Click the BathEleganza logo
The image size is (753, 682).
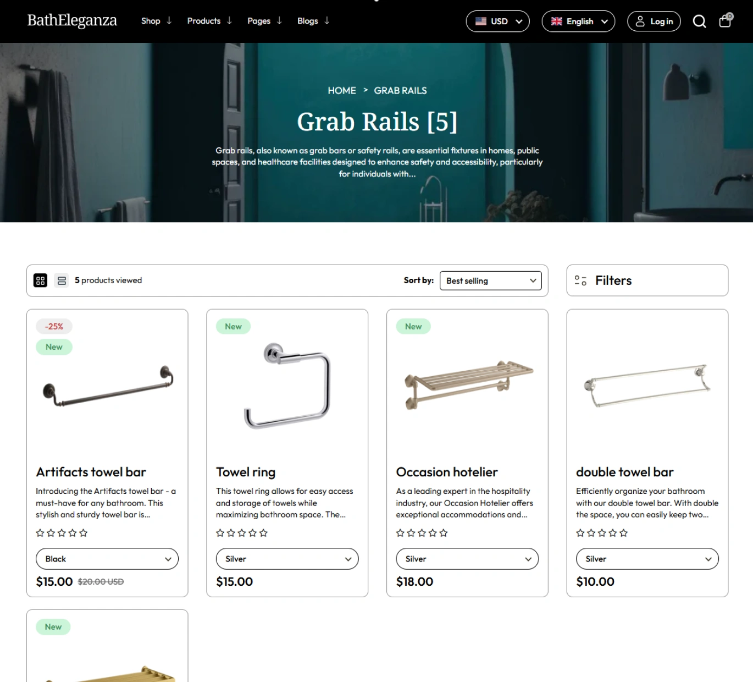pos(72,21)
